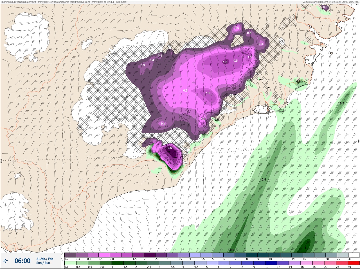This screenshot has height=269, width=360.
Task: Select the pale green 0.1 rain legend swatch
Action: click(70, 263)
